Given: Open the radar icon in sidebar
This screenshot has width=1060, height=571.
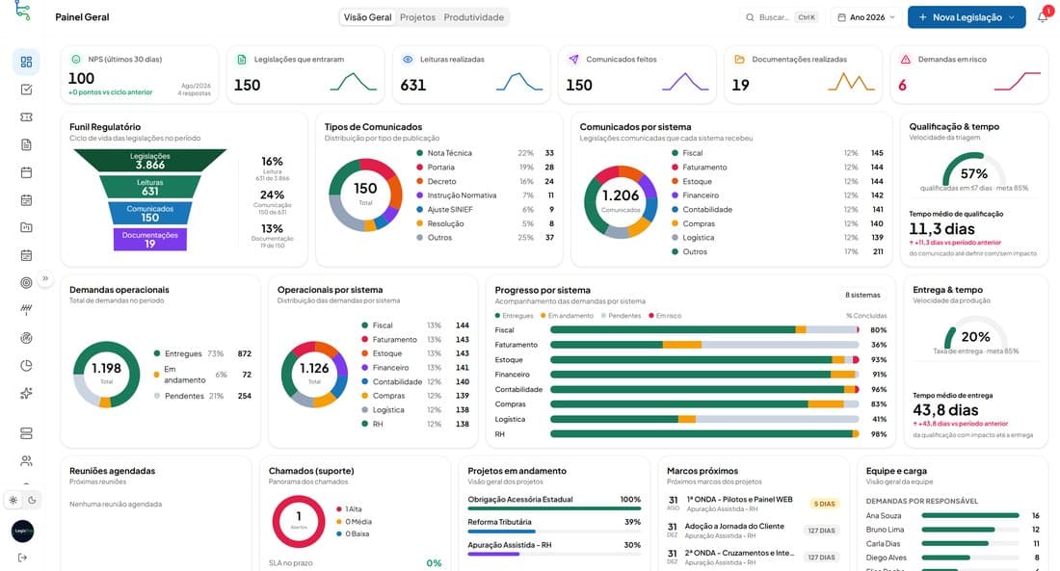Looking at the screenshot, I should coord(26,338).
